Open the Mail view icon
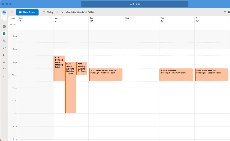 pos(4,27)
